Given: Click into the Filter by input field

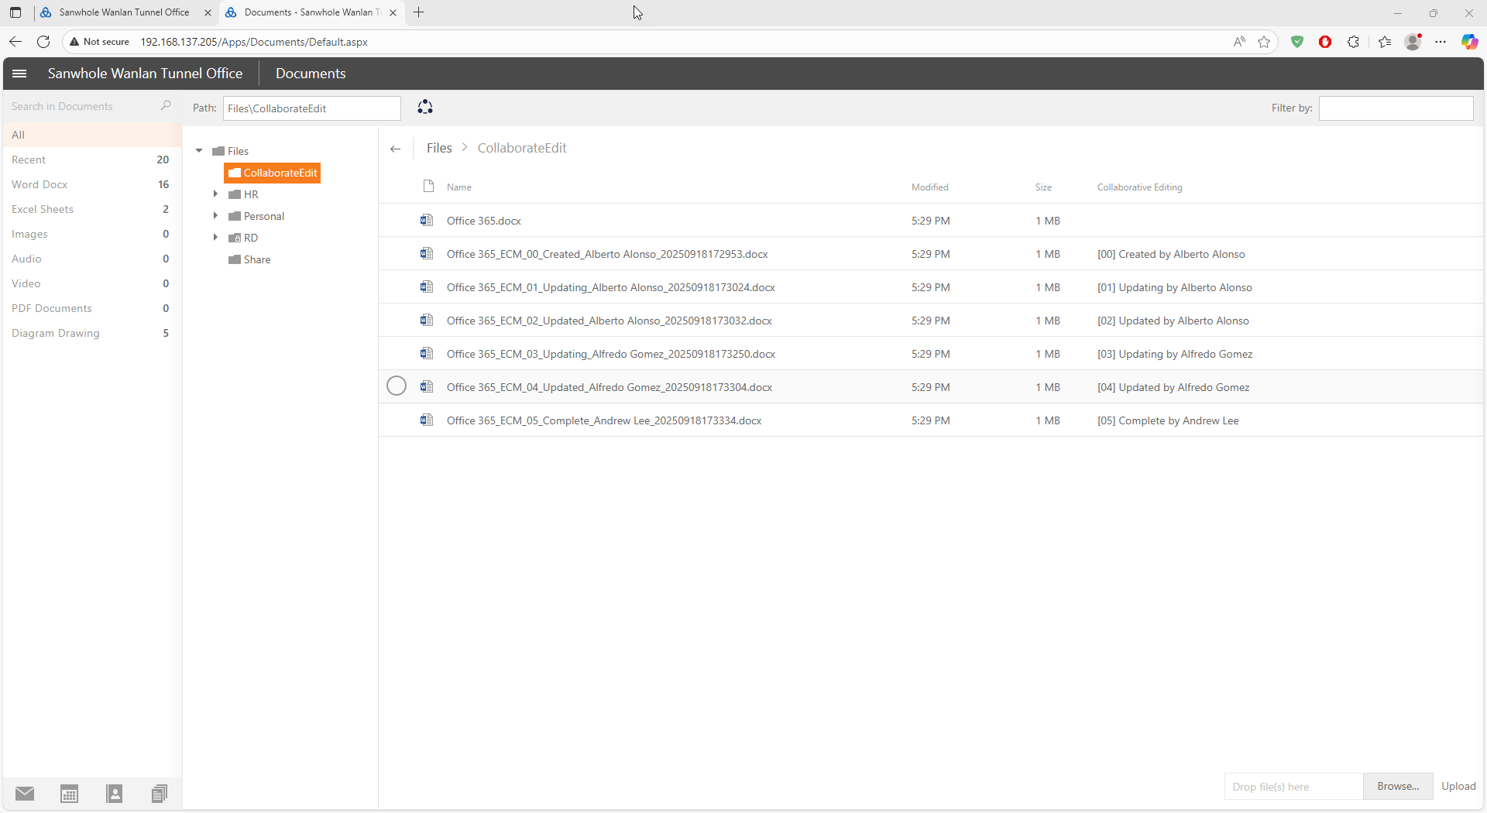Looking at the screenshot, I should click(x=1396, y=108).
